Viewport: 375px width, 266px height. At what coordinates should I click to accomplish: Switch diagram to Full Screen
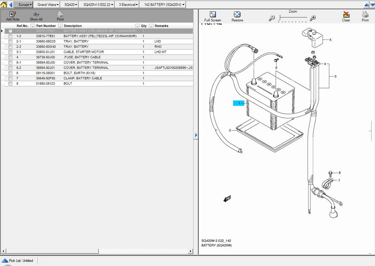tap(213, 17)
